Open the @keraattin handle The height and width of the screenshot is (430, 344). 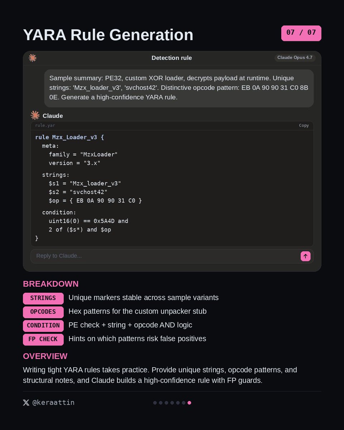click(53, 402)
